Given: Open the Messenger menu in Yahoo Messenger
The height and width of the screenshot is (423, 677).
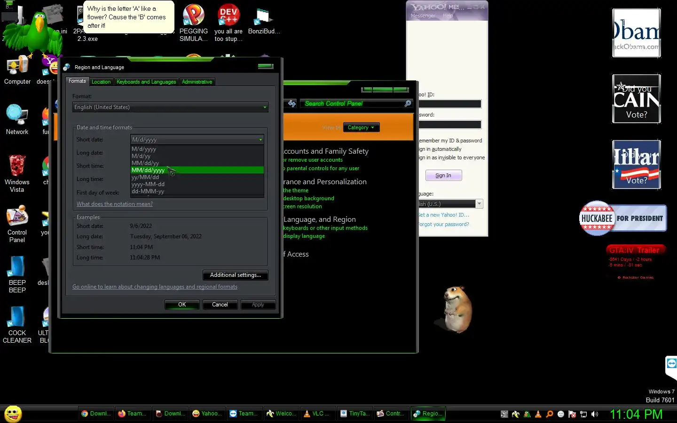Looking at the screenshot, I should click(423, 16).
